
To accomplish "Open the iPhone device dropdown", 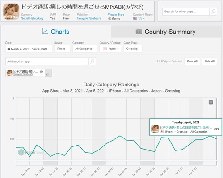I will tap(62, 49).
